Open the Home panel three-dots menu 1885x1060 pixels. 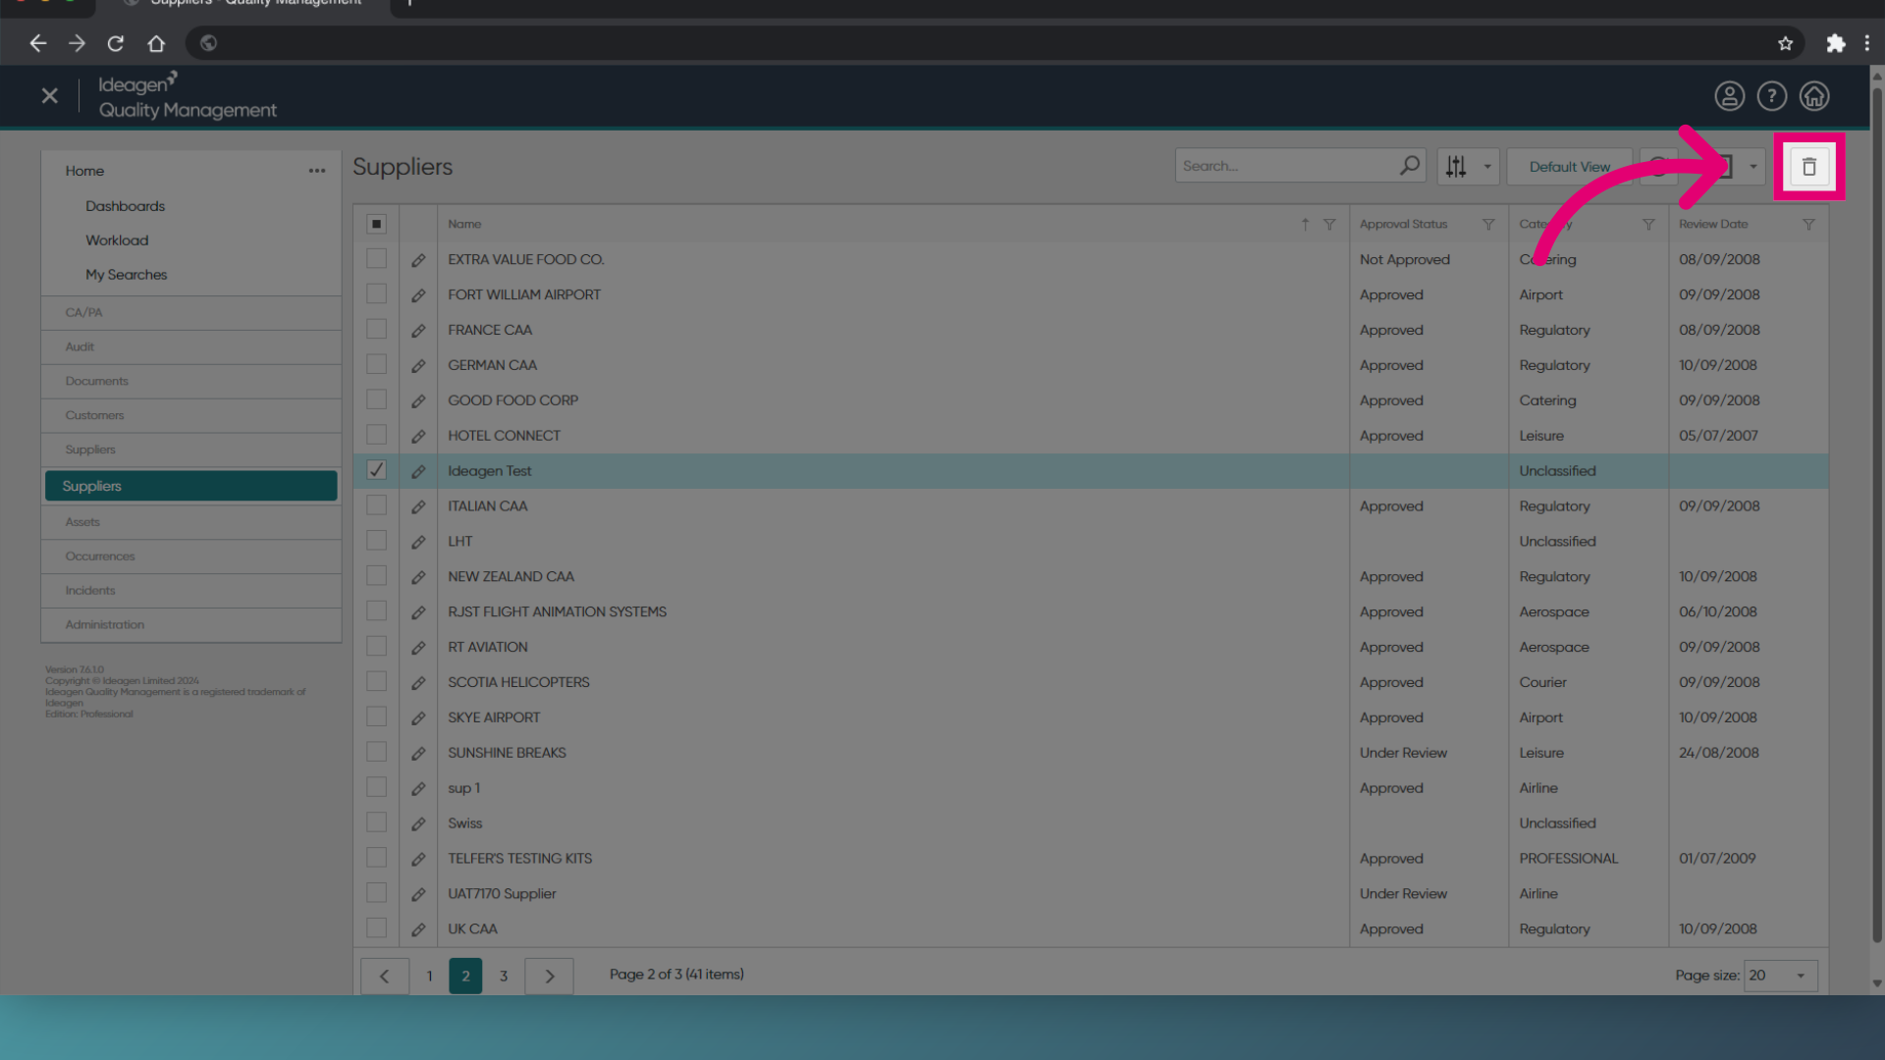pyautogui.click(x=316, y=171)
